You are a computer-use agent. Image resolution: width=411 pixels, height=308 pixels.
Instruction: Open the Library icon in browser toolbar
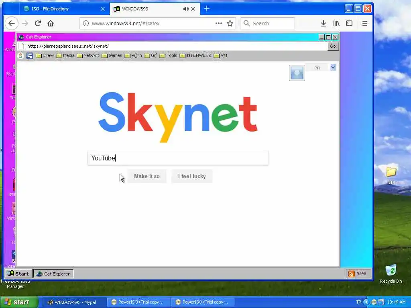[336, 23]
